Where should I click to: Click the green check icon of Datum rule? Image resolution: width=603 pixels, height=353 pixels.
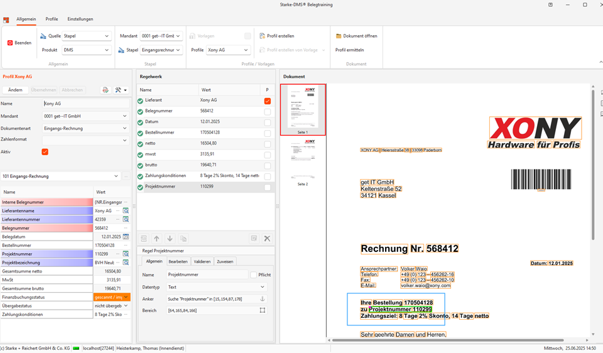coord(140,122)
